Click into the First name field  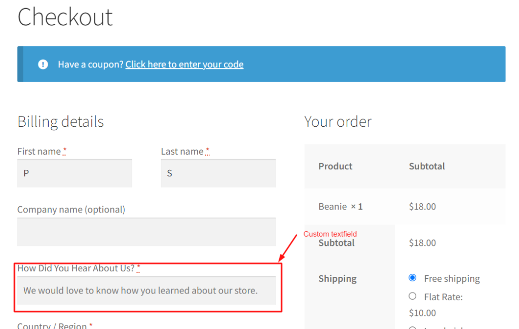click(75, 173)
